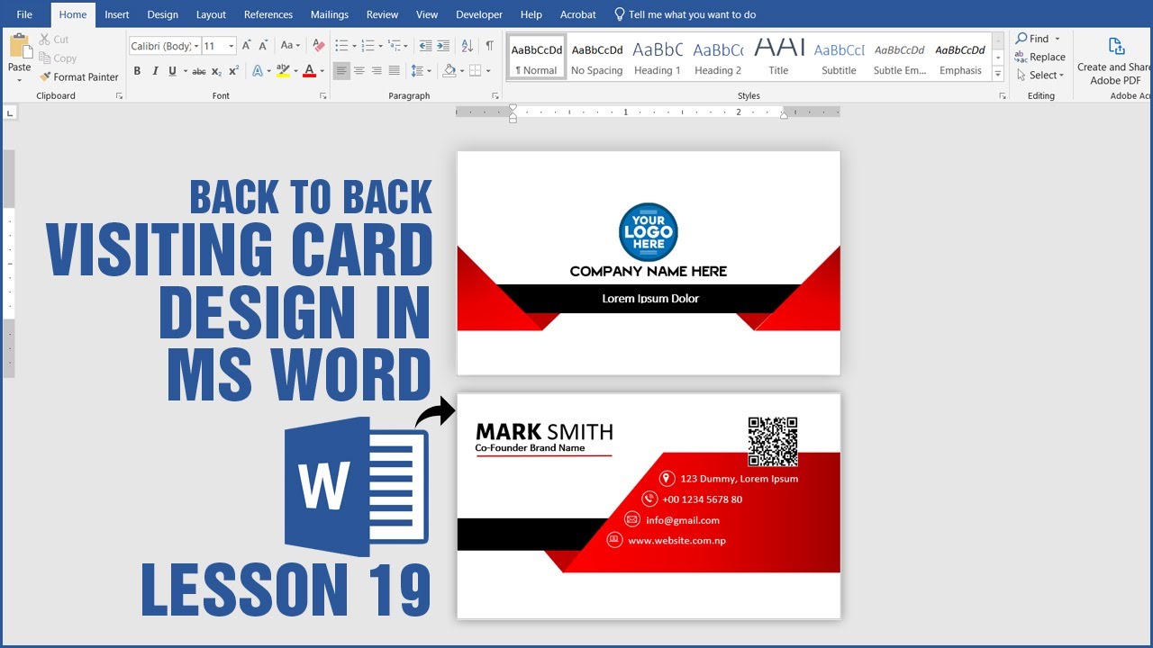Image resolution: width=1153 pixels, height=648 pixels.
Task: Apply the Heading 2 style
Action: (718, 59)
